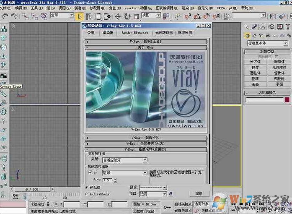This screenshot has height=214, width=292.
Task: Click the red object color swatch
Action: pyautogui.click(x=287, y=99)
